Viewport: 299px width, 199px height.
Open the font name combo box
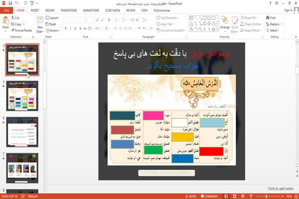pos(74,19)
